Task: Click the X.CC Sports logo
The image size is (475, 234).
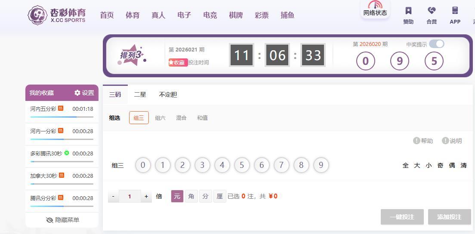Action: click(57, 15)
